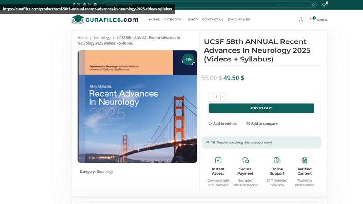Screen dimensions: 363x204
Task: Click the Verified Content badge icon
Action: 305,160
